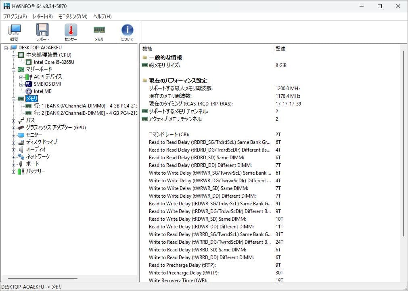The width and height of the screenshot is (408, 291).
Task: Expand the バス tree node
Action: 14,120
